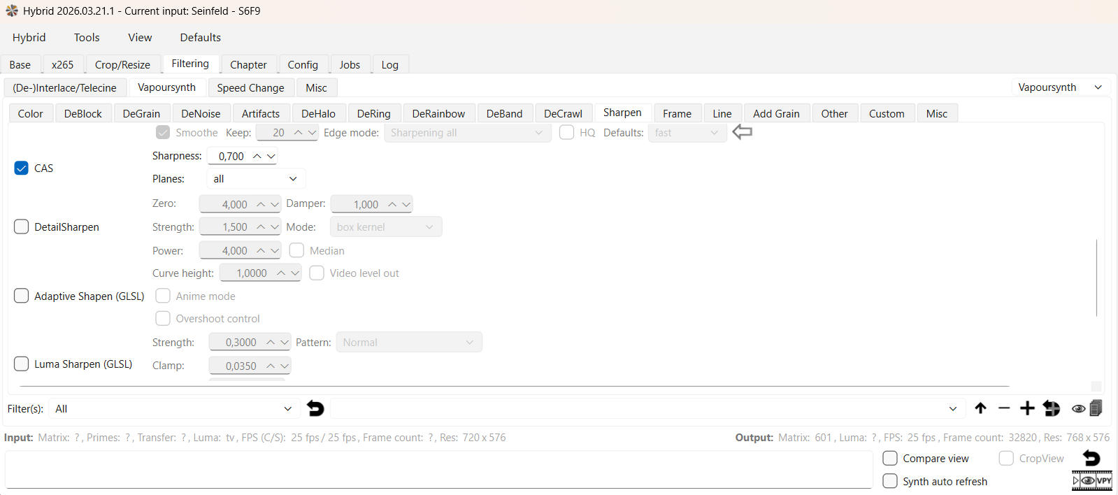Image resolution: width=1118 pixels, height=495 pixels.
Task: Open the Add Grain filter tab
Action: coord(776,113)
